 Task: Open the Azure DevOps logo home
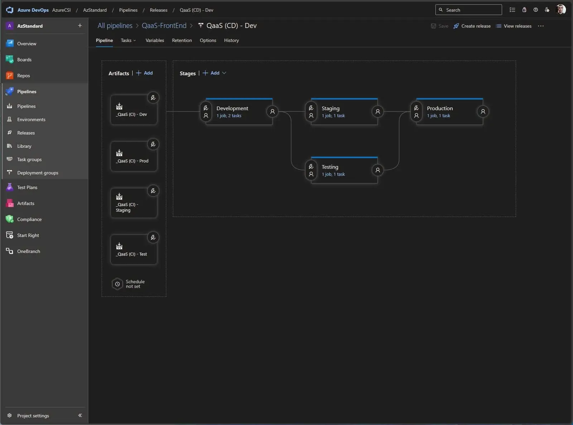(10, 10)
